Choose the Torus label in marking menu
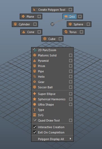Screen dimensions: 102x149 click(x=73, y=32)
